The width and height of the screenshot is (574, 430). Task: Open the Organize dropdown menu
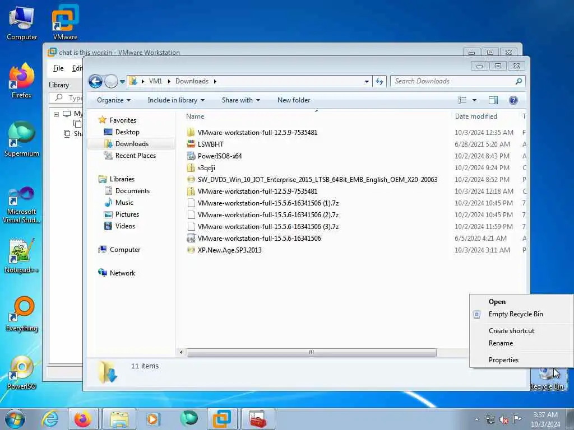[113, 100]
